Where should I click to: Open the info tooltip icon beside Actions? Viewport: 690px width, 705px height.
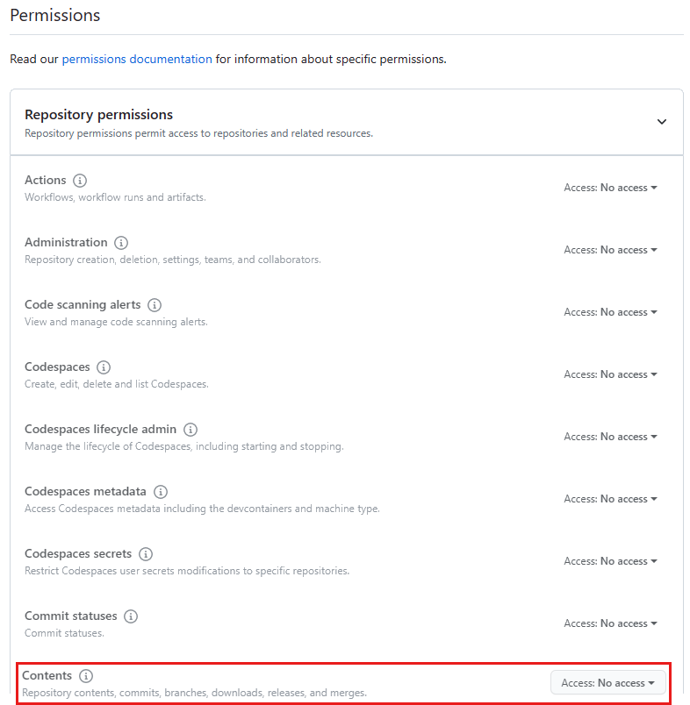pyautogui.click(x=79, y=181)
